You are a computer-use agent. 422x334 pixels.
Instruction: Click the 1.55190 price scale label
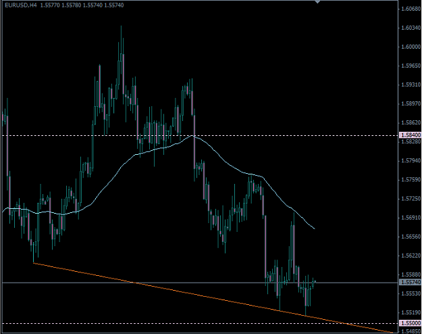tap(411, 312)
